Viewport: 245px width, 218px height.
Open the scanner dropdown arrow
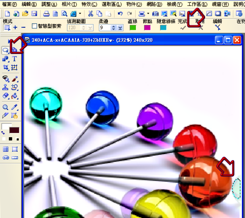pyautogui.click(x=148, y=14)
